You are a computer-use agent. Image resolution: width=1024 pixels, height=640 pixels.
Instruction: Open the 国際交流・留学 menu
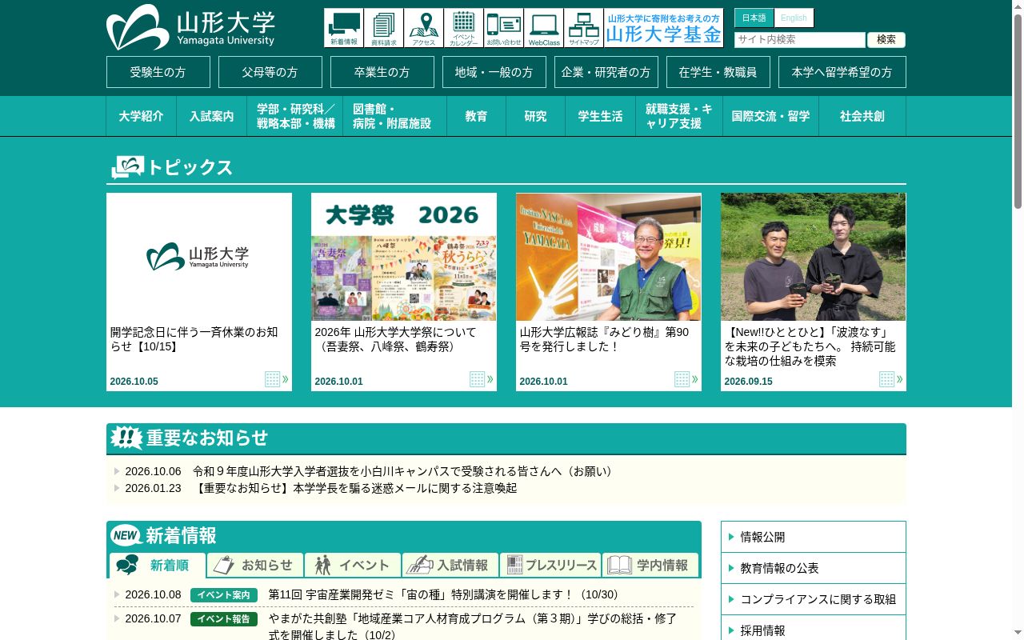770,116
